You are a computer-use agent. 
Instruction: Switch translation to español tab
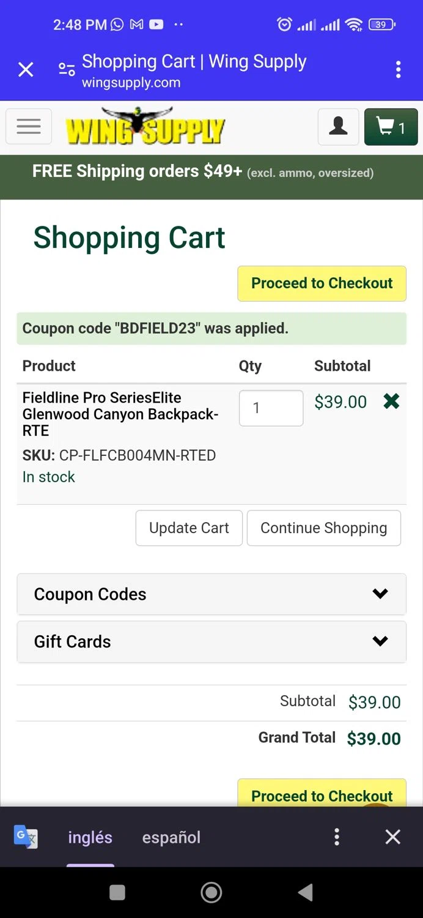tap(171, 837)
